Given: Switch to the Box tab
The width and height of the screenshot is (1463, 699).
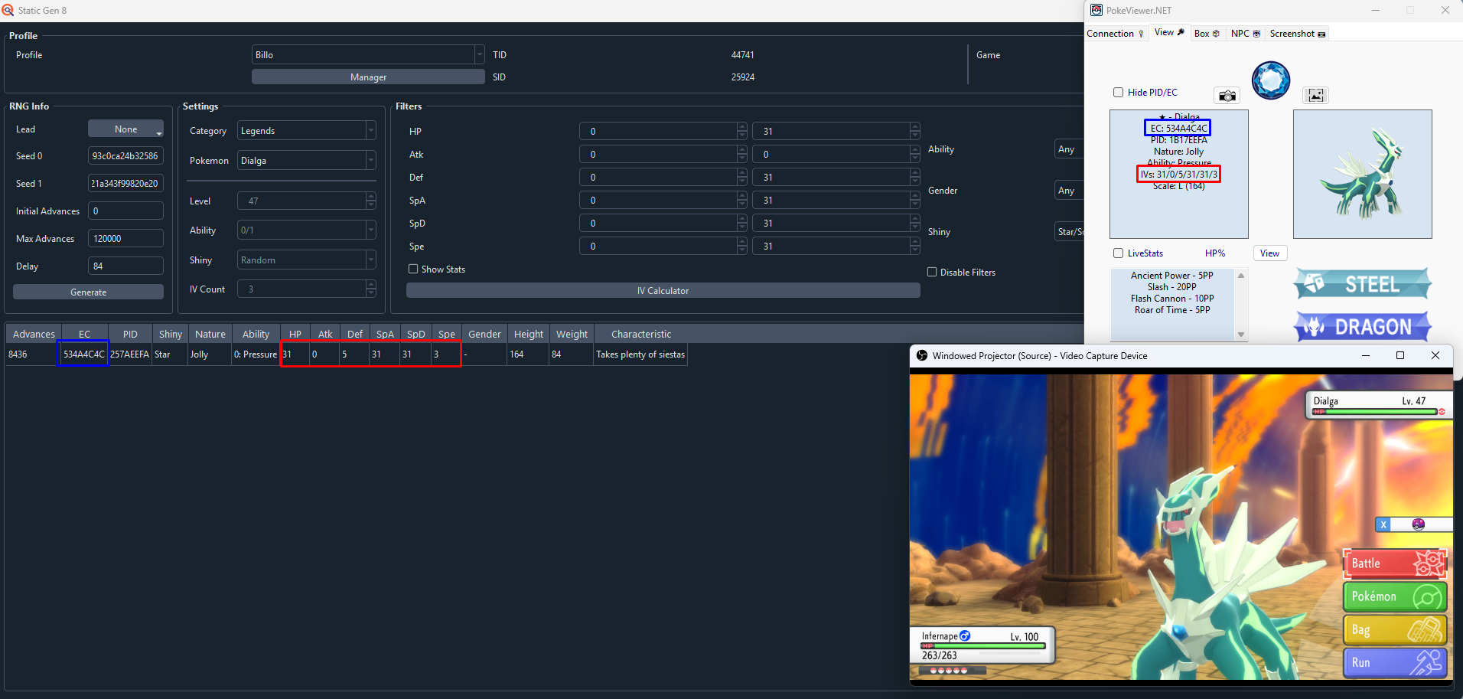Looking at the screenshot, I should pos(1207,33).
